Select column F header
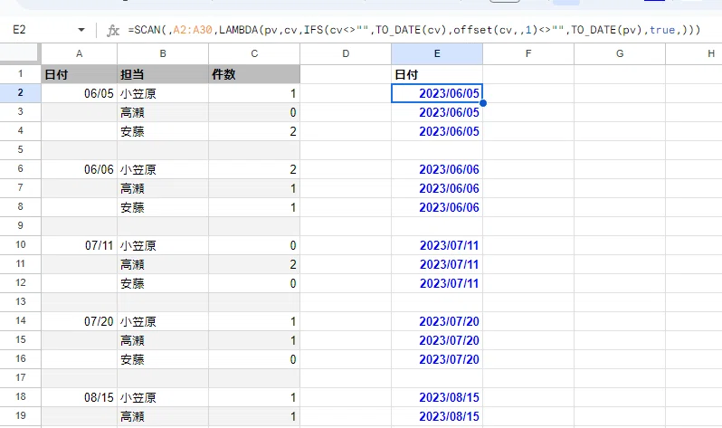722x428 pixels. (528, 54)
